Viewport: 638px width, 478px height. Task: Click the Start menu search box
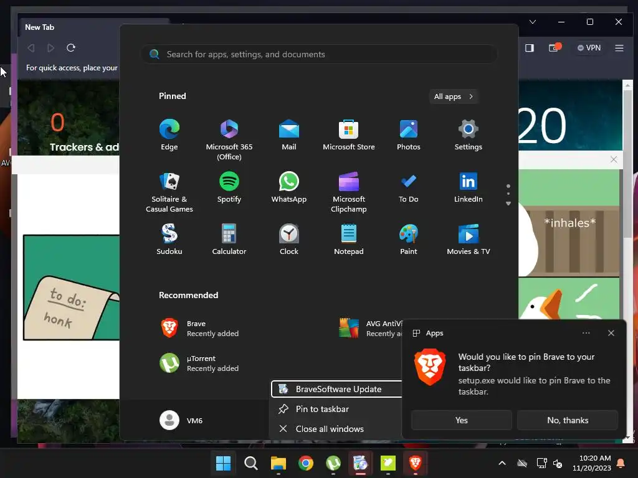pyautogui.click(x=319, y=54)
